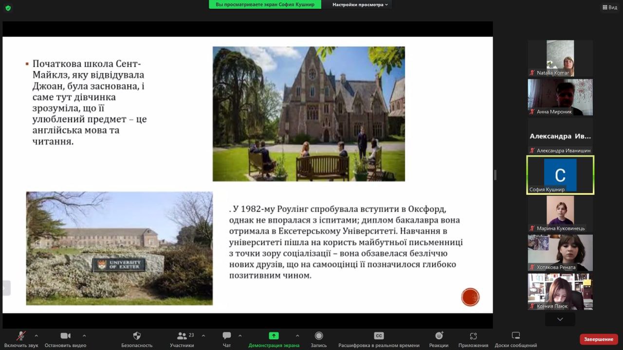
Task: Open Настройки просмотра dropdown
Action: (x=360, y=4)
